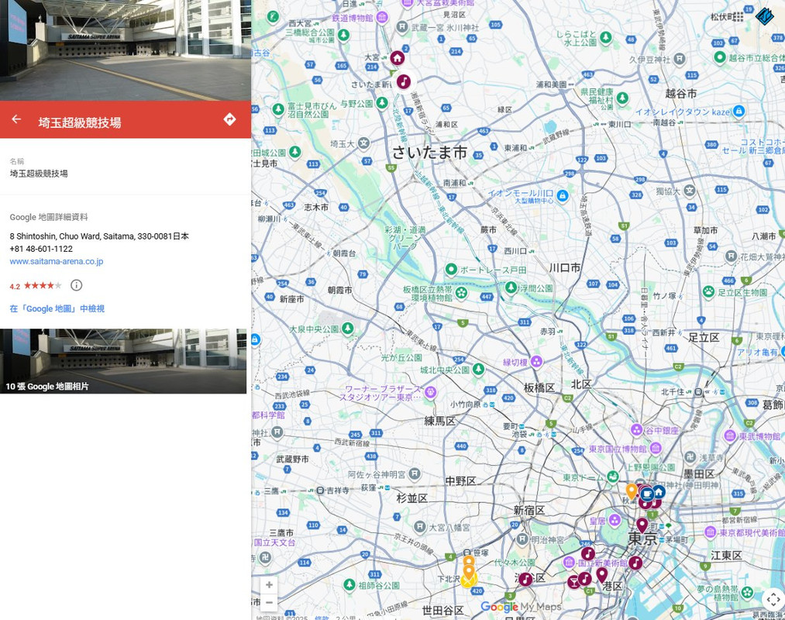Click 板橋区立熱帯環境植物館 garden icon
The width and height of the screenshot is (785, 620).
tap(461, 292)
